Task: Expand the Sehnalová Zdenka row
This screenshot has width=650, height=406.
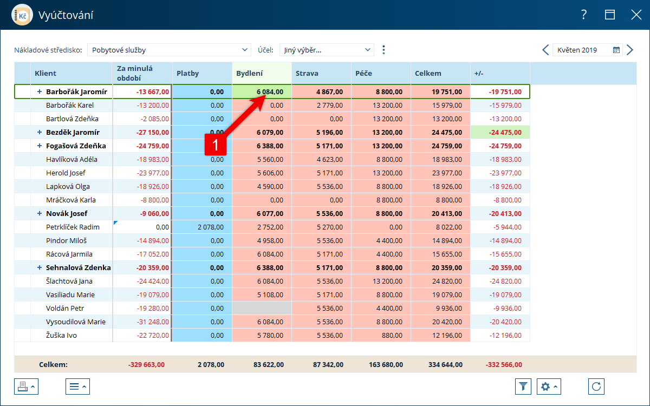Action: coord(39,268)
